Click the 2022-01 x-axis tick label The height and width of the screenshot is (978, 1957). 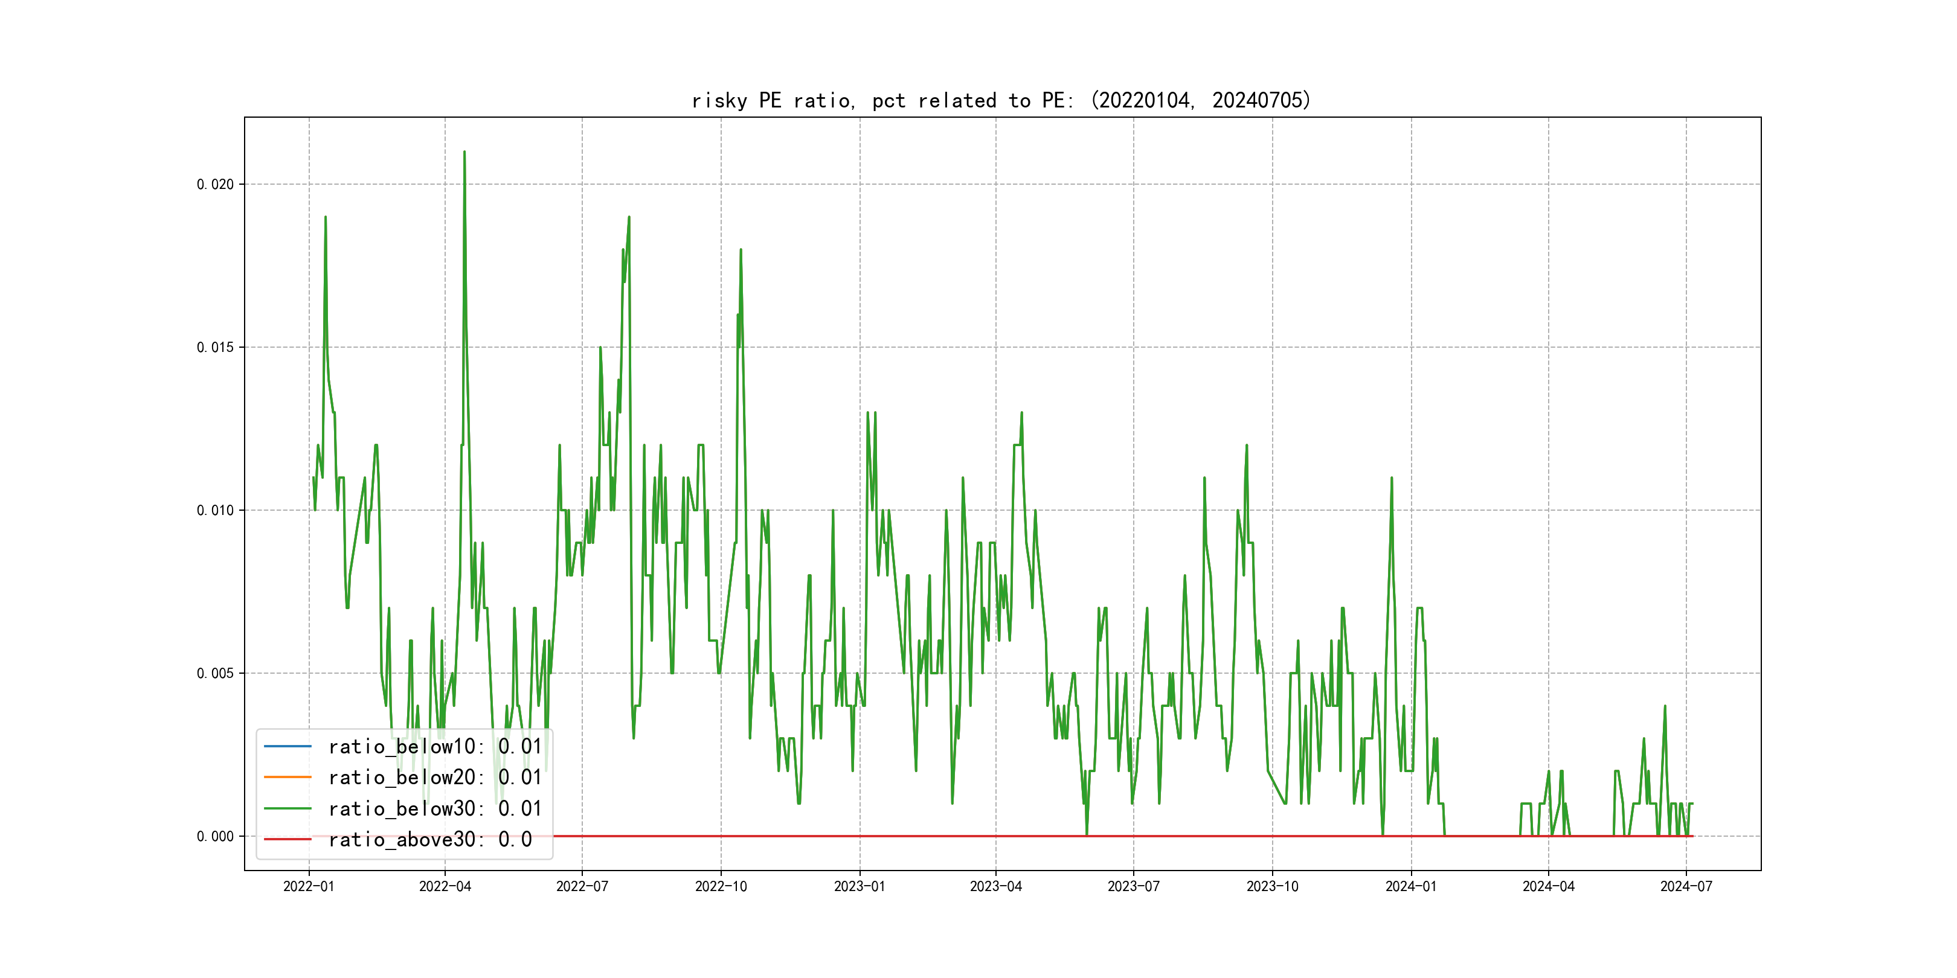point(309,886)
